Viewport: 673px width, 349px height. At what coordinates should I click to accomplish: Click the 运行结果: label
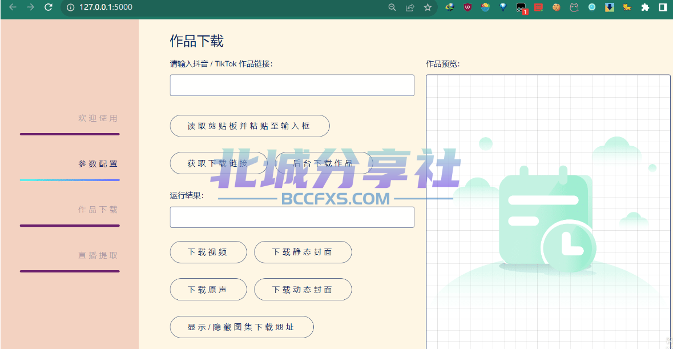[x=187, y=196]
